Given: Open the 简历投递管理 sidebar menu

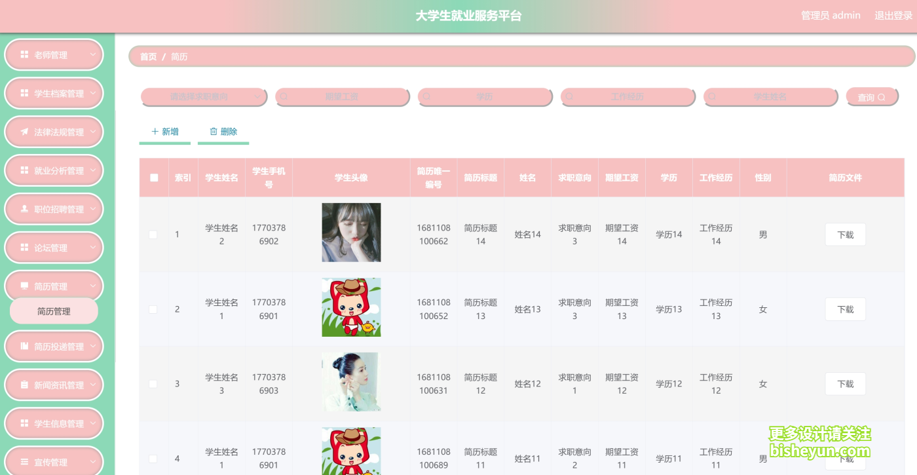Looking at the screenshot, I should pyautogui.click(x=54, y=347).
